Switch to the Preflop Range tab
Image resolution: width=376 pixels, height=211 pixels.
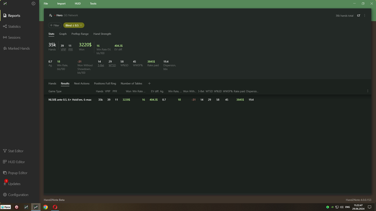click(80, 34)
